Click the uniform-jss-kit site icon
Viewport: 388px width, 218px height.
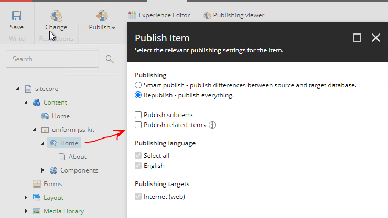pos(45,130)
